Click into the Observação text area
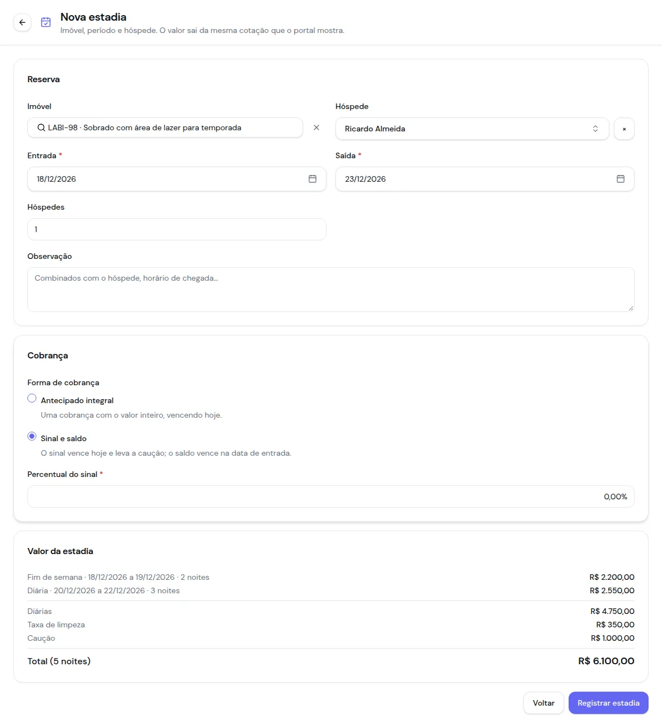662x728 pixels. click(331, 290)
